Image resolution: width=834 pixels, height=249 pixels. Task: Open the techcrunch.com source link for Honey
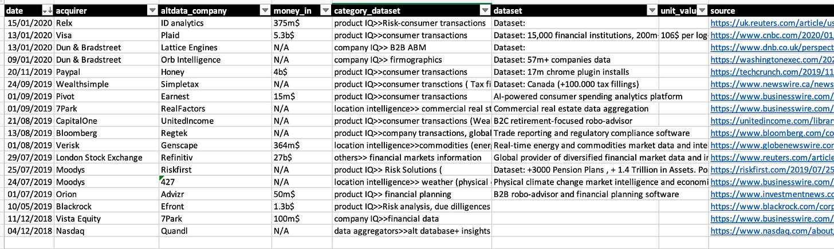[772, 72]
